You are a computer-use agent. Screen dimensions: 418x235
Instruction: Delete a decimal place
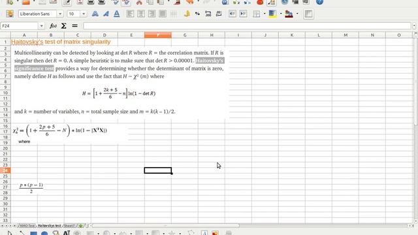pos(219,14)
